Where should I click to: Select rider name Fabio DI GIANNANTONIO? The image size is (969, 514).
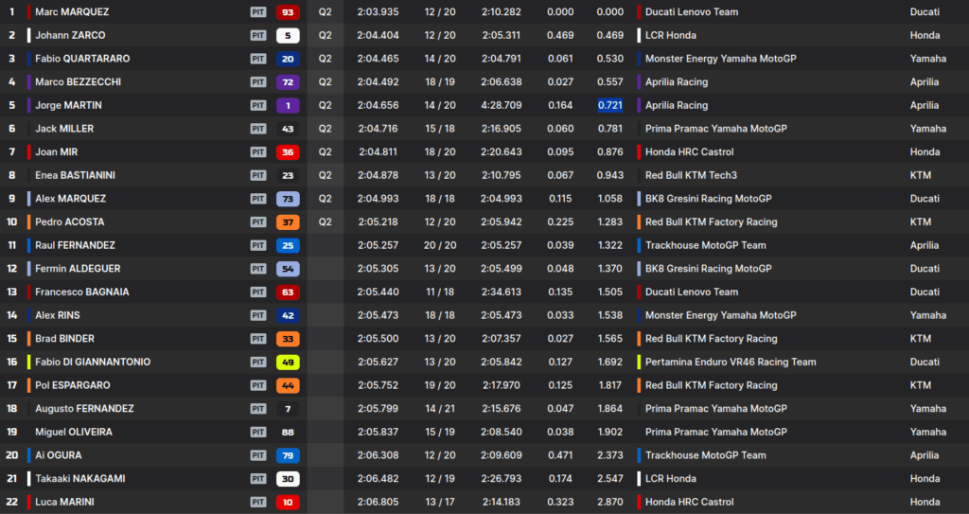click(x=93, y=362)
